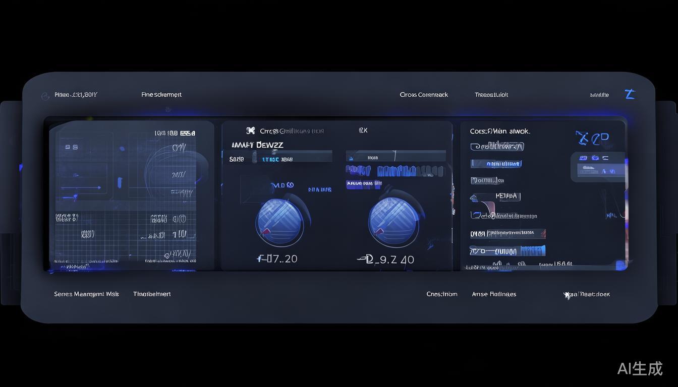
Task: Click the star icon before the bottom-right label
Action: [567, 295]
